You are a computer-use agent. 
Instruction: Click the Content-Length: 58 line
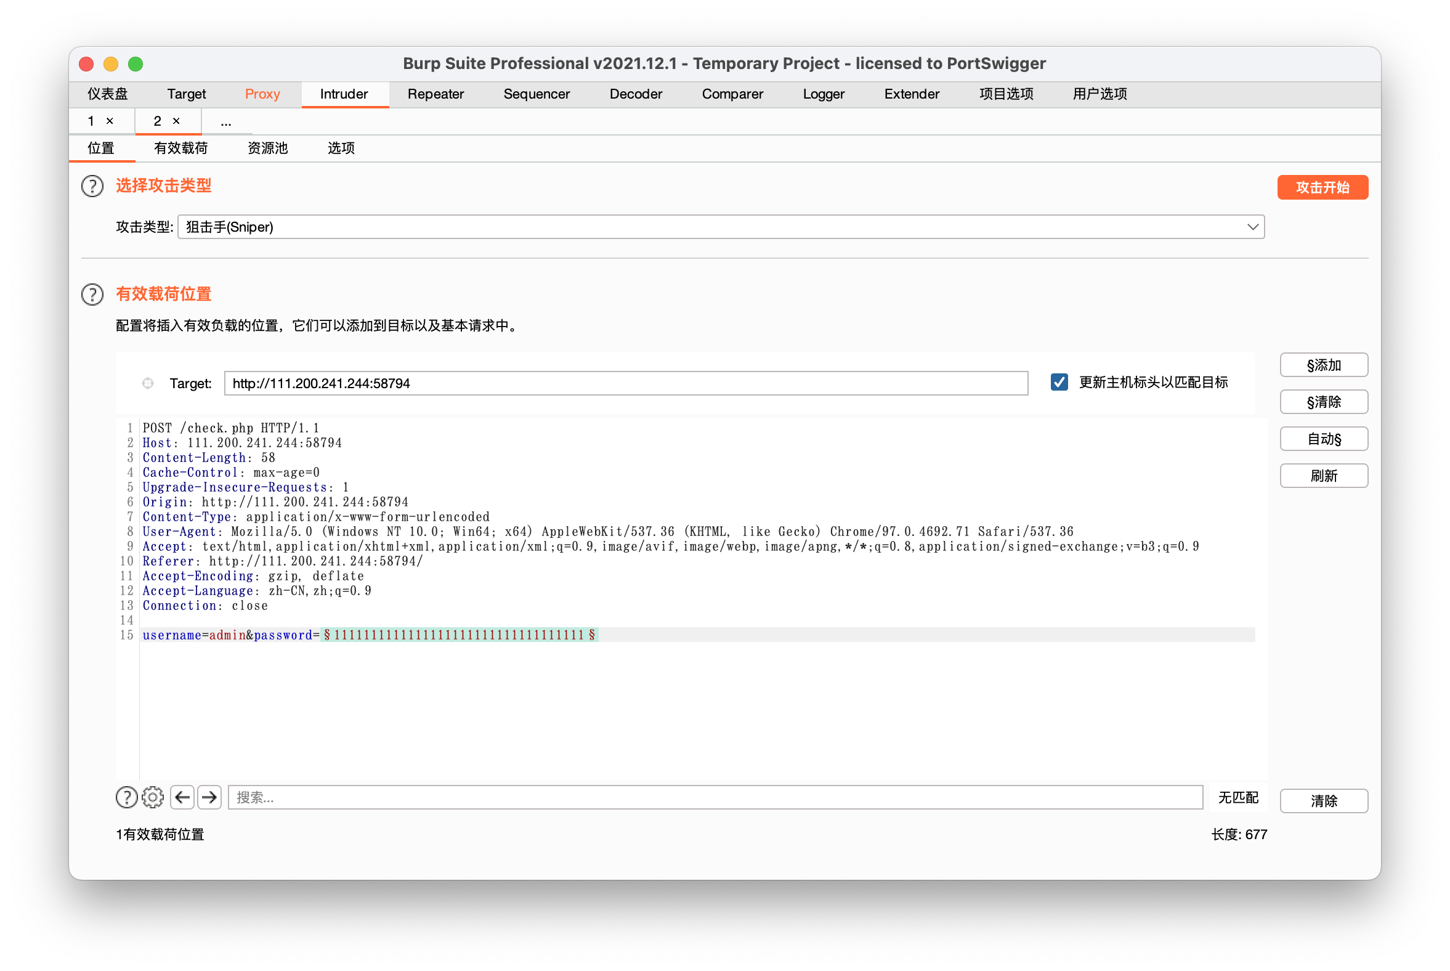(x=209, y=458)
